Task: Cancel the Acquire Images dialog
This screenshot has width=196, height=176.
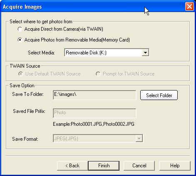Action: point(139,166)
